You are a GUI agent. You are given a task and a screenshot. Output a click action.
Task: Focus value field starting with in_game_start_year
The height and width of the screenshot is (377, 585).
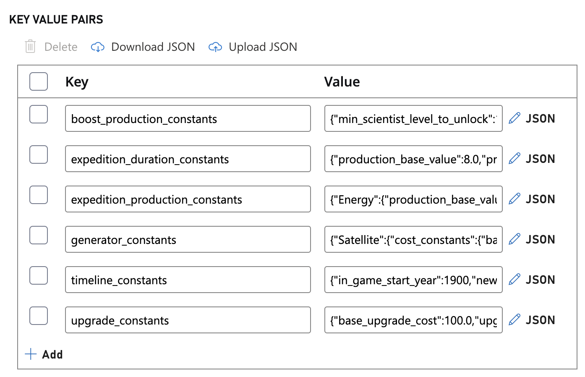point(413,280)
